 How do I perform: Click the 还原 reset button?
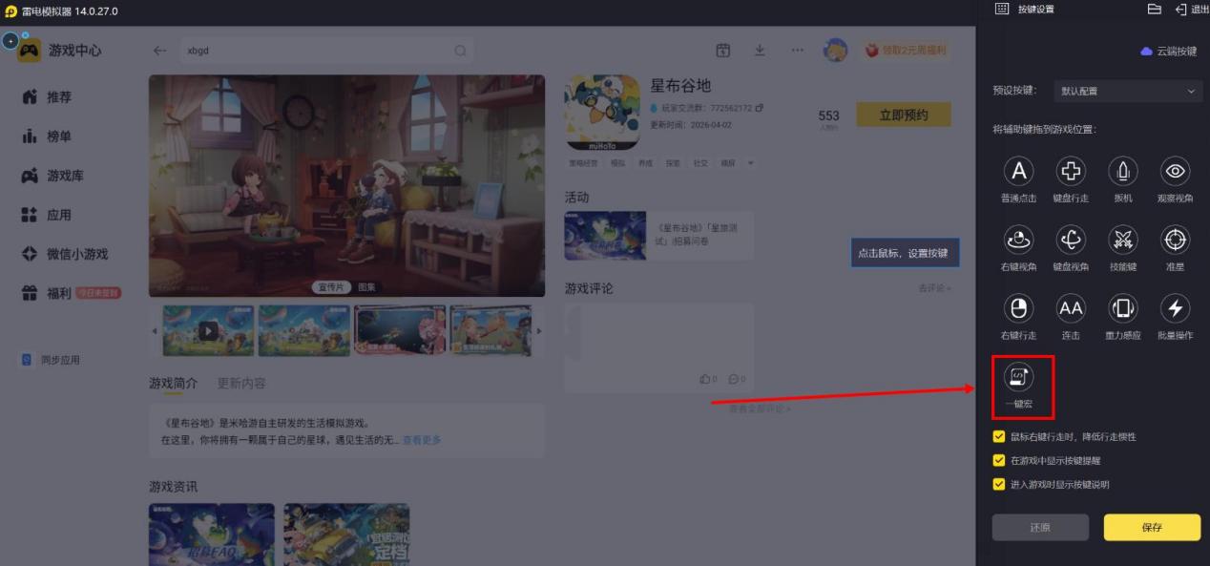pos(1040,528)
